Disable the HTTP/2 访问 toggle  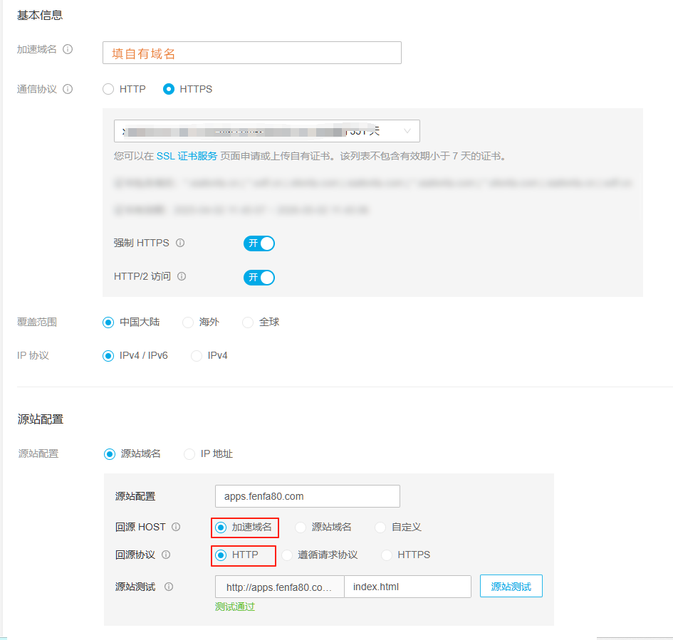click(259, 278)
